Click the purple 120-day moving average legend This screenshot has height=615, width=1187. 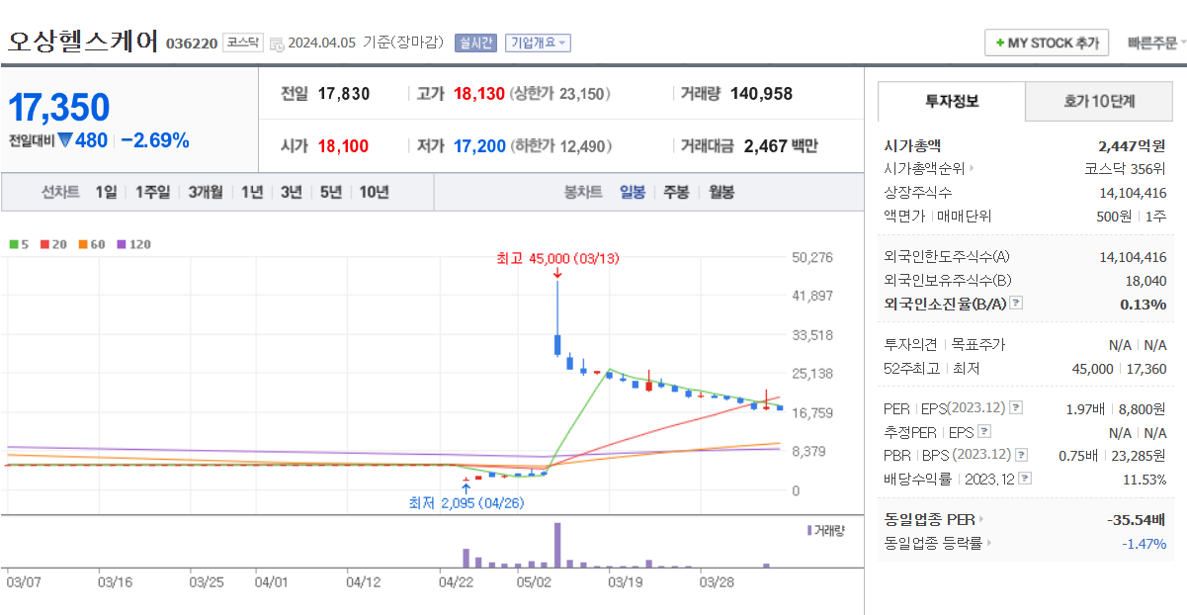(134, 244)
